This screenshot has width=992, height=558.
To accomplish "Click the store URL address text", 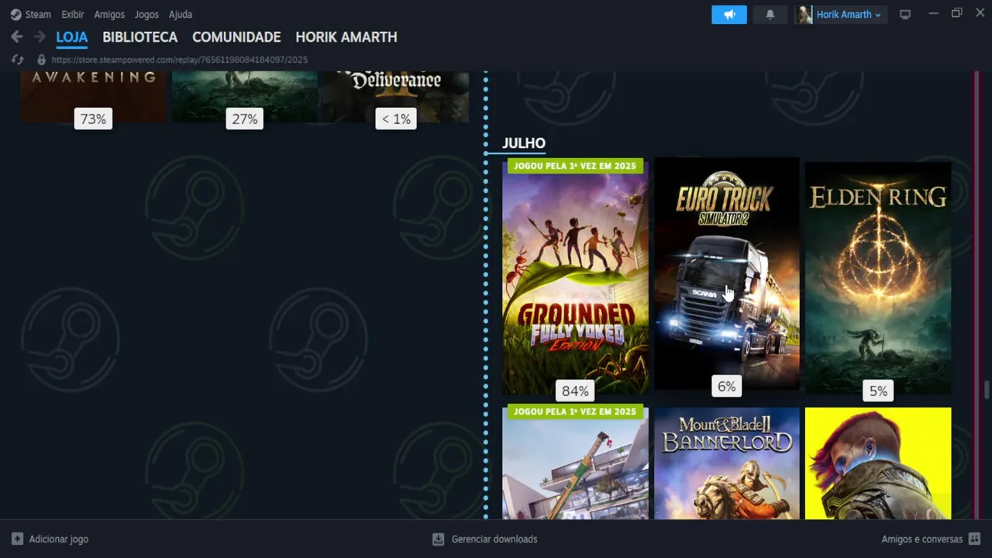I will pos(180,60).
